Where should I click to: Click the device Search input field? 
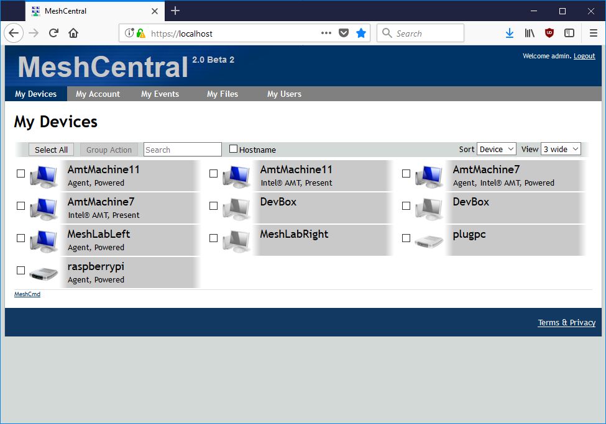coord(182,150)
